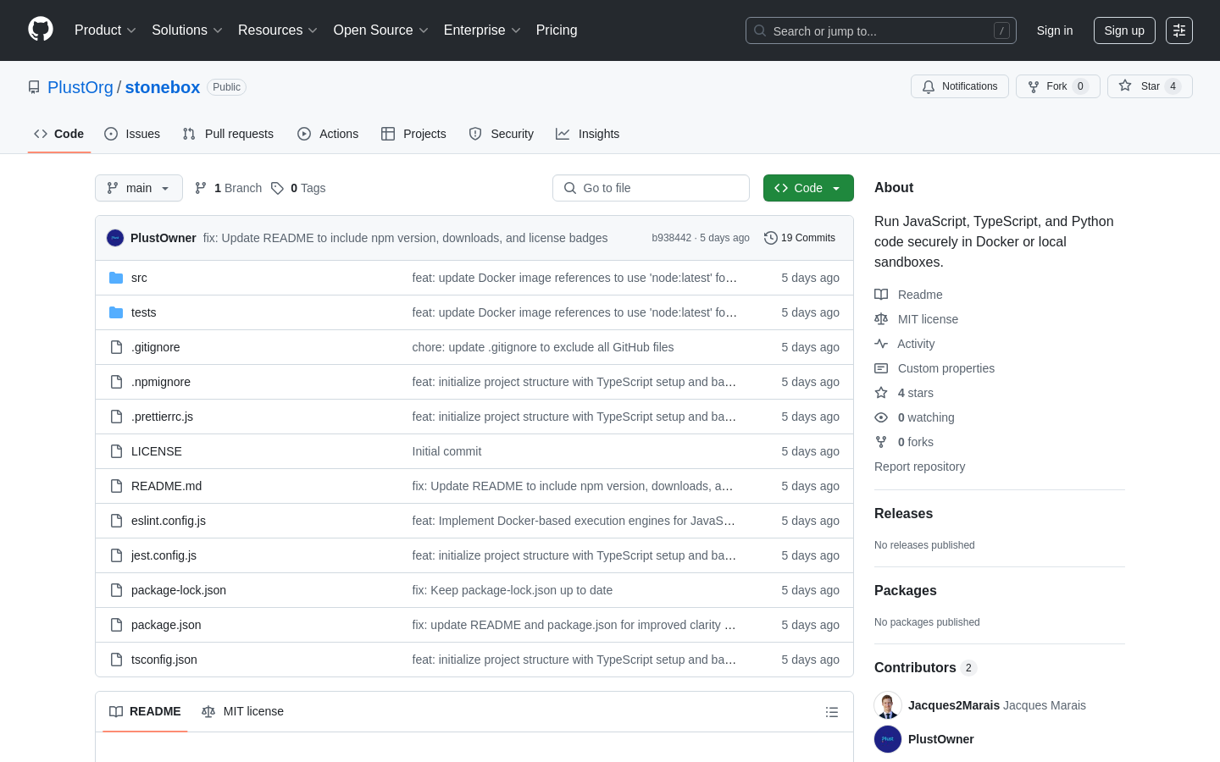Open the README.md file
This screenshot has height=762, width=1220.
coord(166,486)
